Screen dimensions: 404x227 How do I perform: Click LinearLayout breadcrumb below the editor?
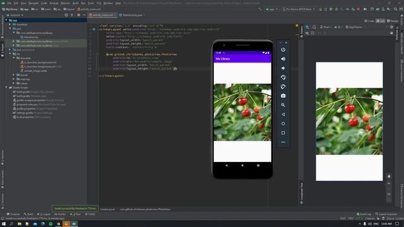107,209
